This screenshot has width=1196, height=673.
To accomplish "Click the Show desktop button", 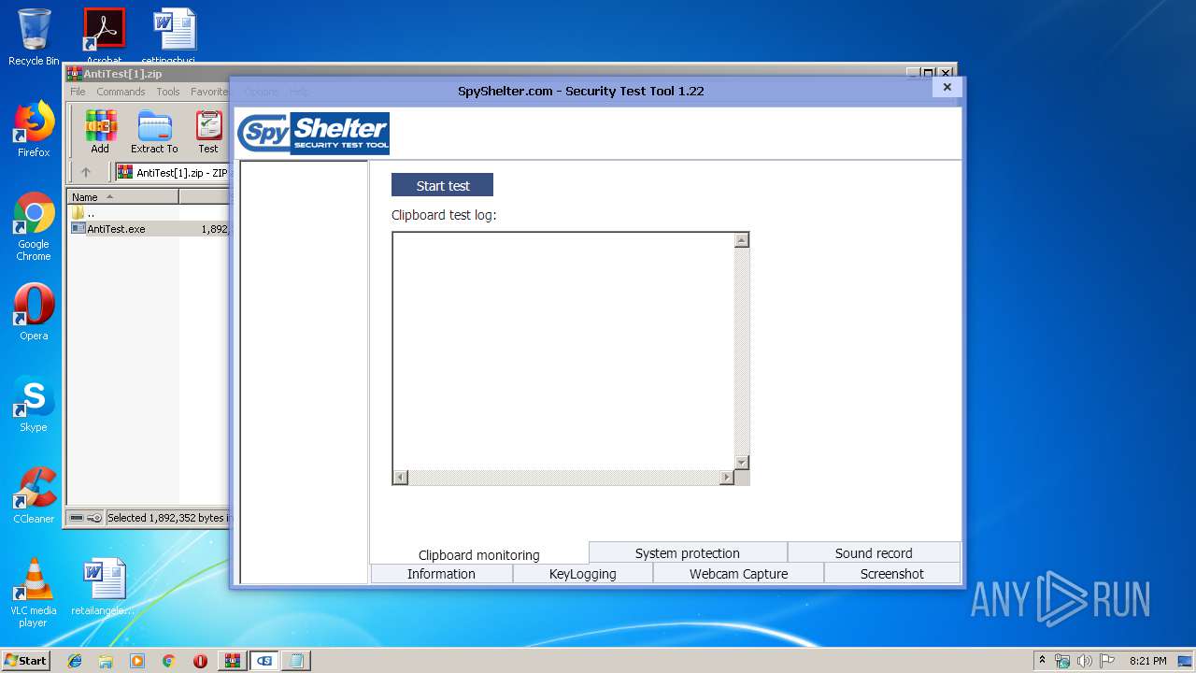I will (1187, 661).
